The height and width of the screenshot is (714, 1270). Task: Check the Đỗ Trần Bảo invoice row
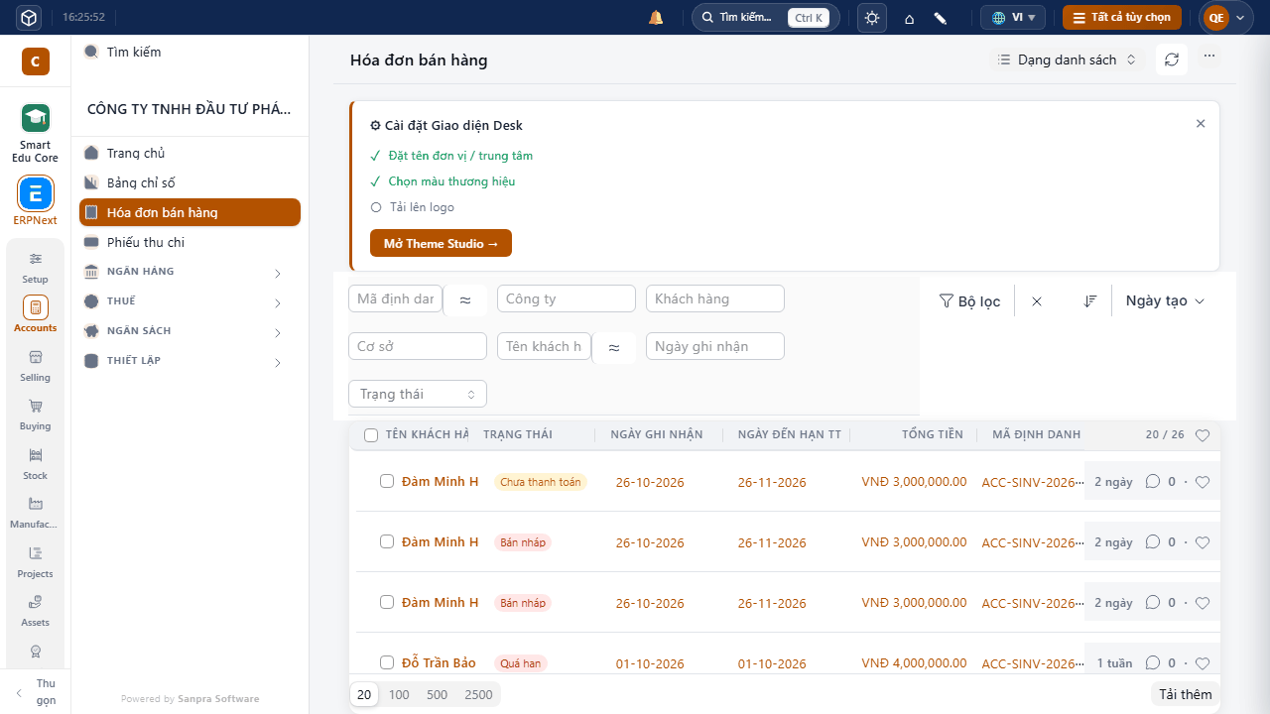(387, 662)
